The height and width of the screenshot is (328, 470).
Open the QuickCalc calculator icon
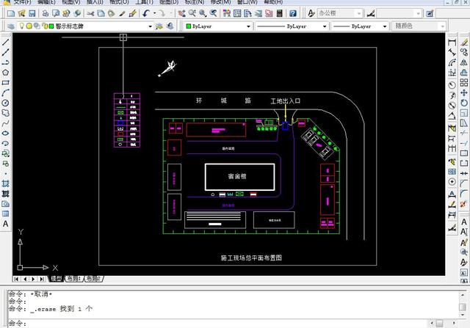(280, 13)
